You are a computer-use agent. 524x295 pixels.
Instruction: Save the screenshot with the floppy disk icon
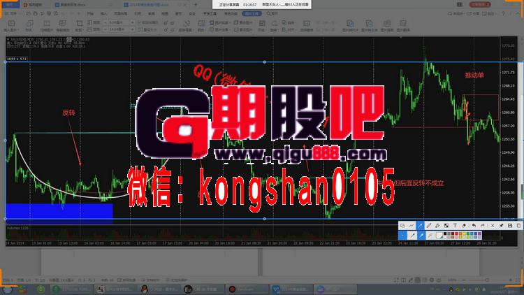pyautogui.click(x=510, y=226)
